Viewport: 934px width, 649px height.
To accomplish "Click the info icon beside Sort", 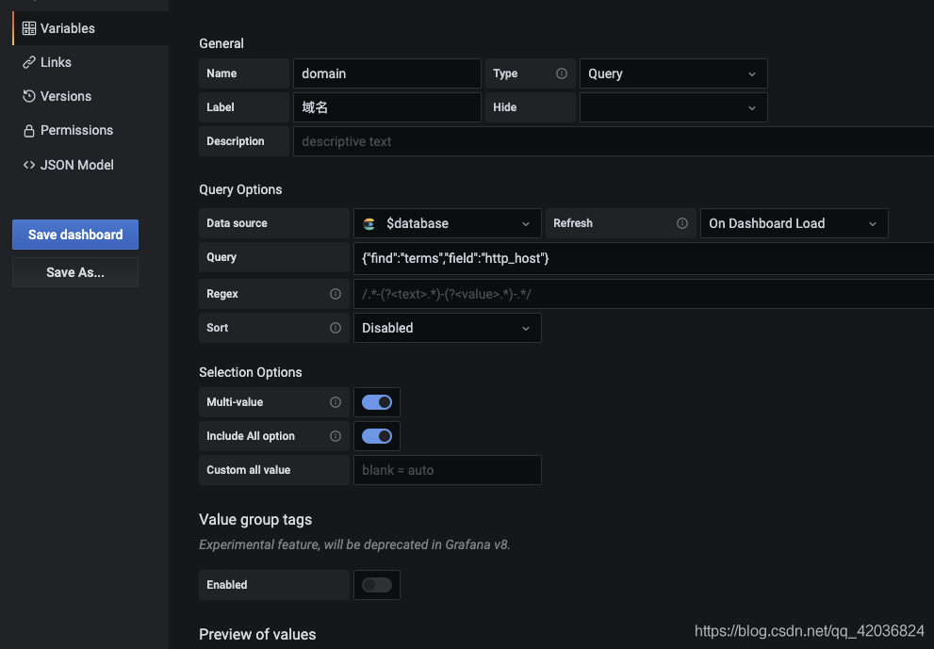I will 336,328.
